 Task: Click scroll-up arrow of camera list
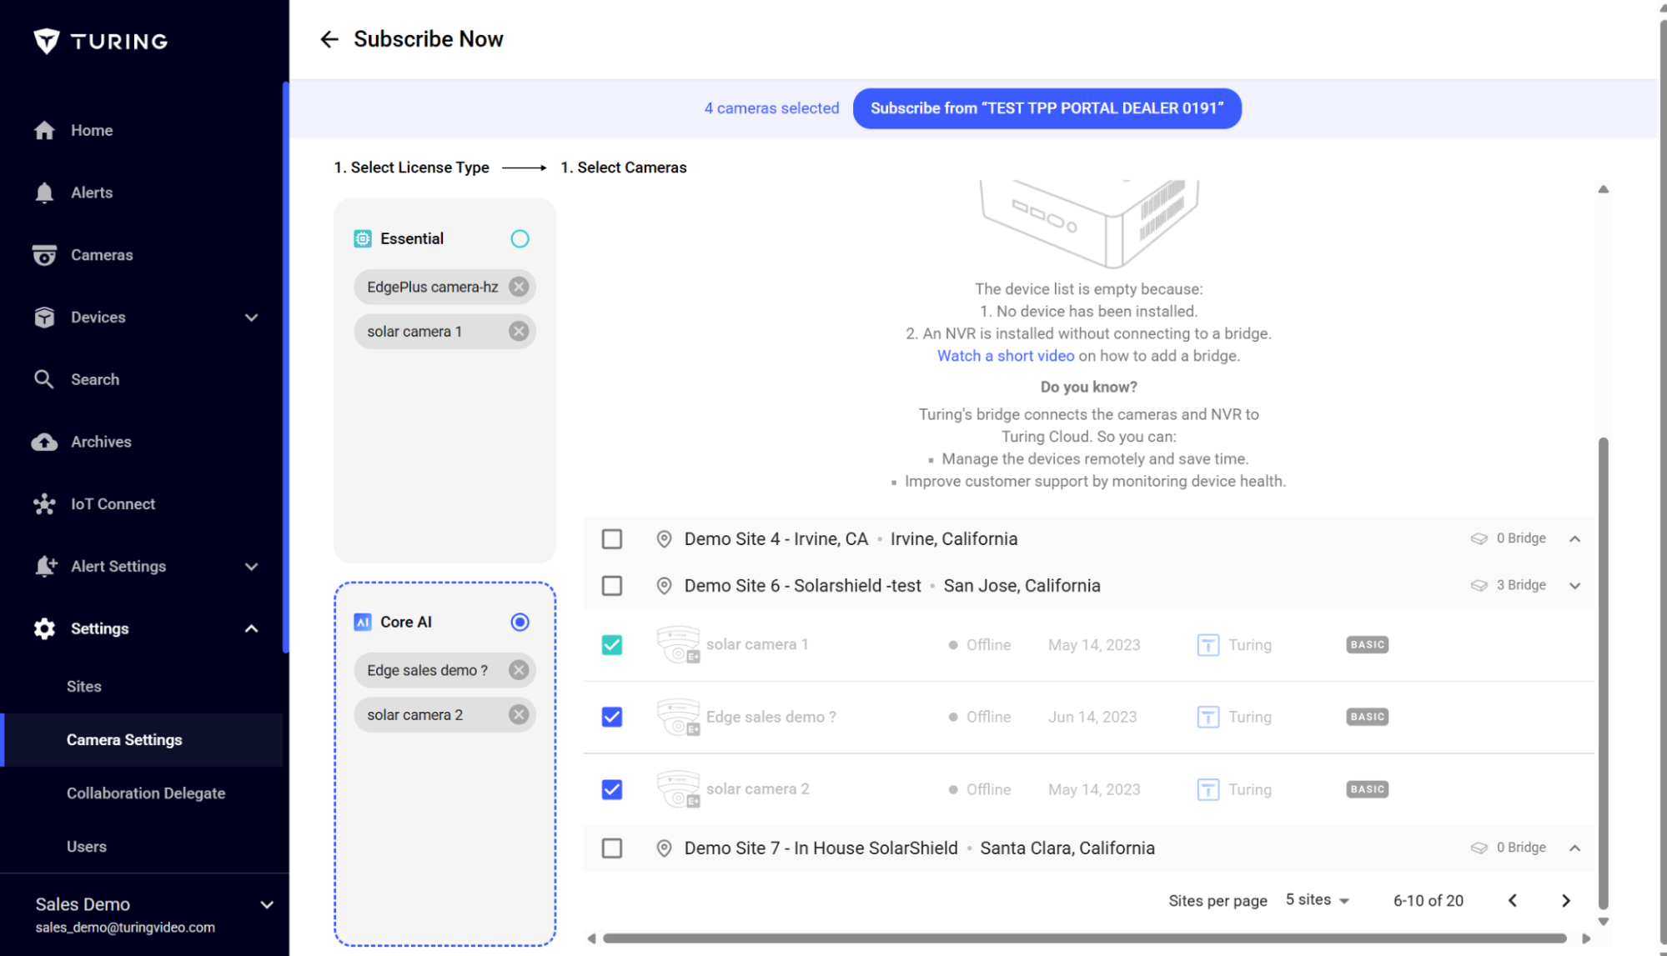tap(1603, 189)
